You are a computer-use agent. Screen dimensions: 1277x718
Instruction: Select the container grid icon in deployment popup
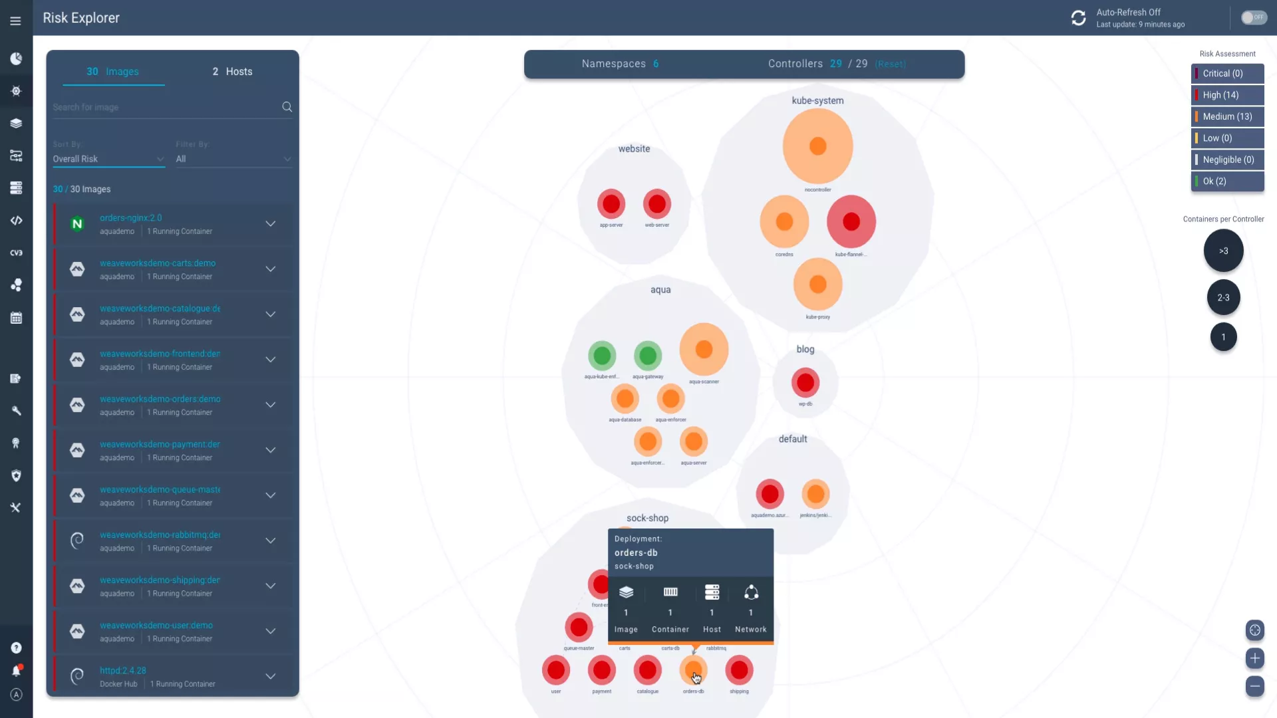click(x=670, y=592)
